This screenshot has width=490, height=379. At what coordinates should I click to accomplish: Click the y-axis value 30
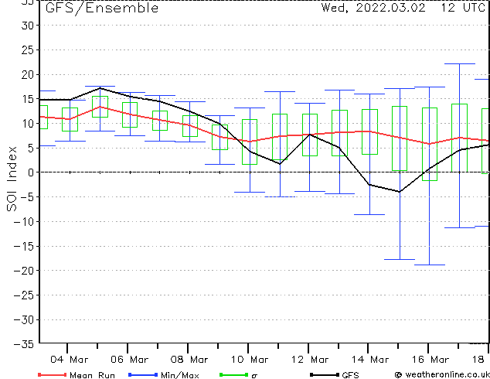pyautogui.click(x=28, y=26)
